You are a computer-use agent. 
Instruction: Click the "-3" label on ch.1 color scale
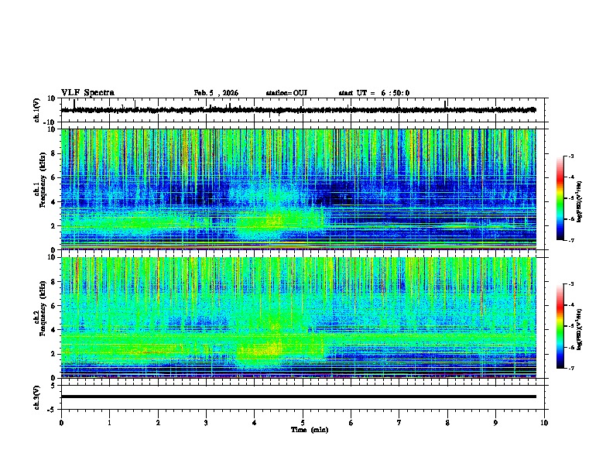(570, 156)
